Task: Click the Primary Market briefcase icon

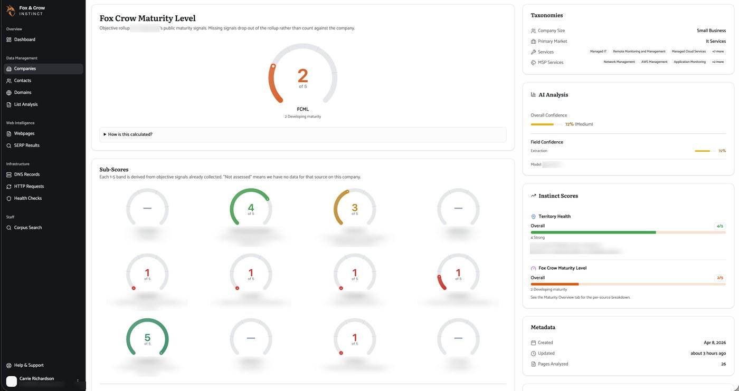Action: (534, 41)
